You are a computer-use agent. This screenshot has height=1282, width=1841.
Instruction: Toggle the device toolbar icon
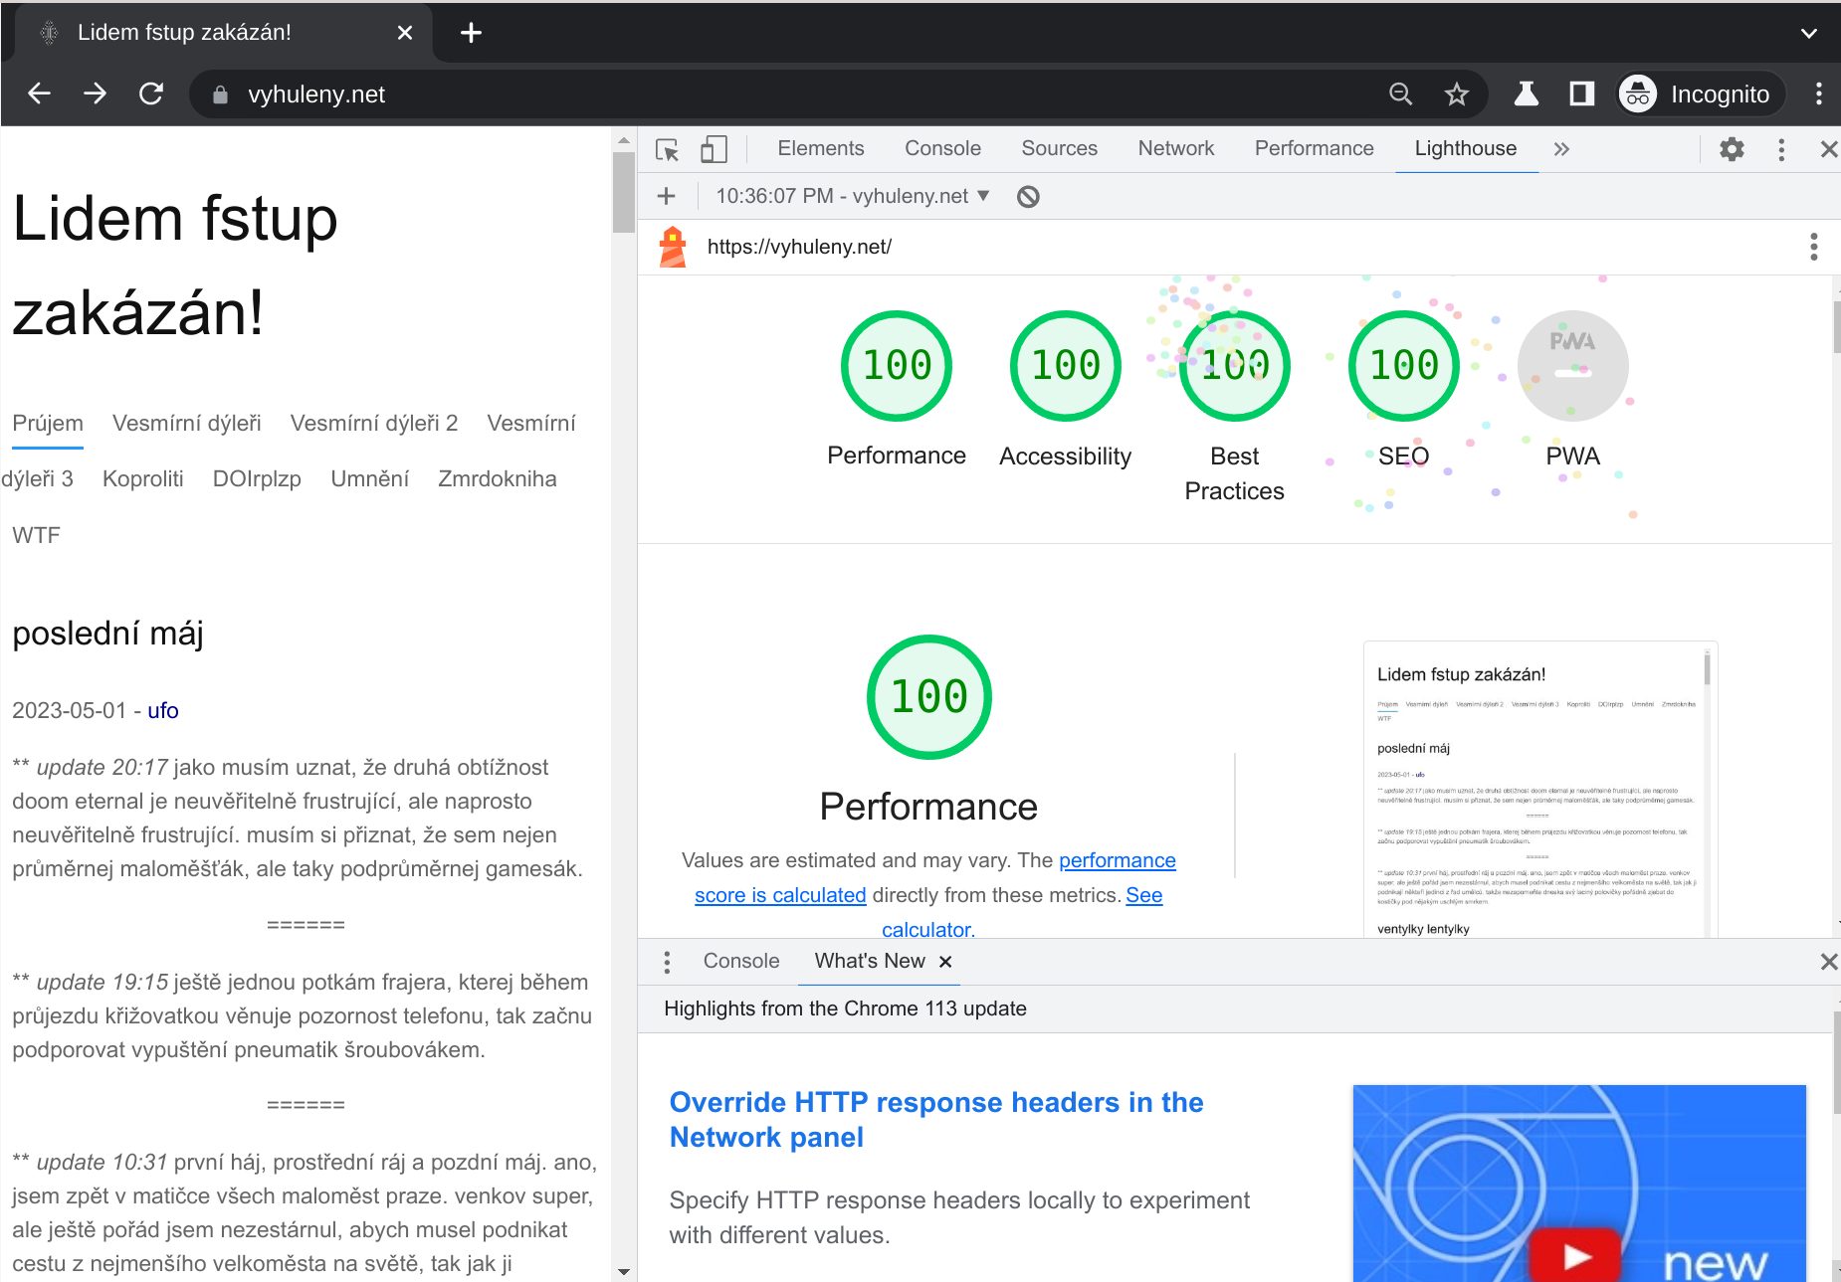coord(714,149)
